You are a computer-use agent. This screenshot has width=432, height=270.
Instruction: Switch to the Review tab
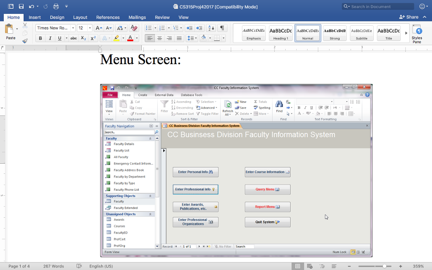pos(162,17)
